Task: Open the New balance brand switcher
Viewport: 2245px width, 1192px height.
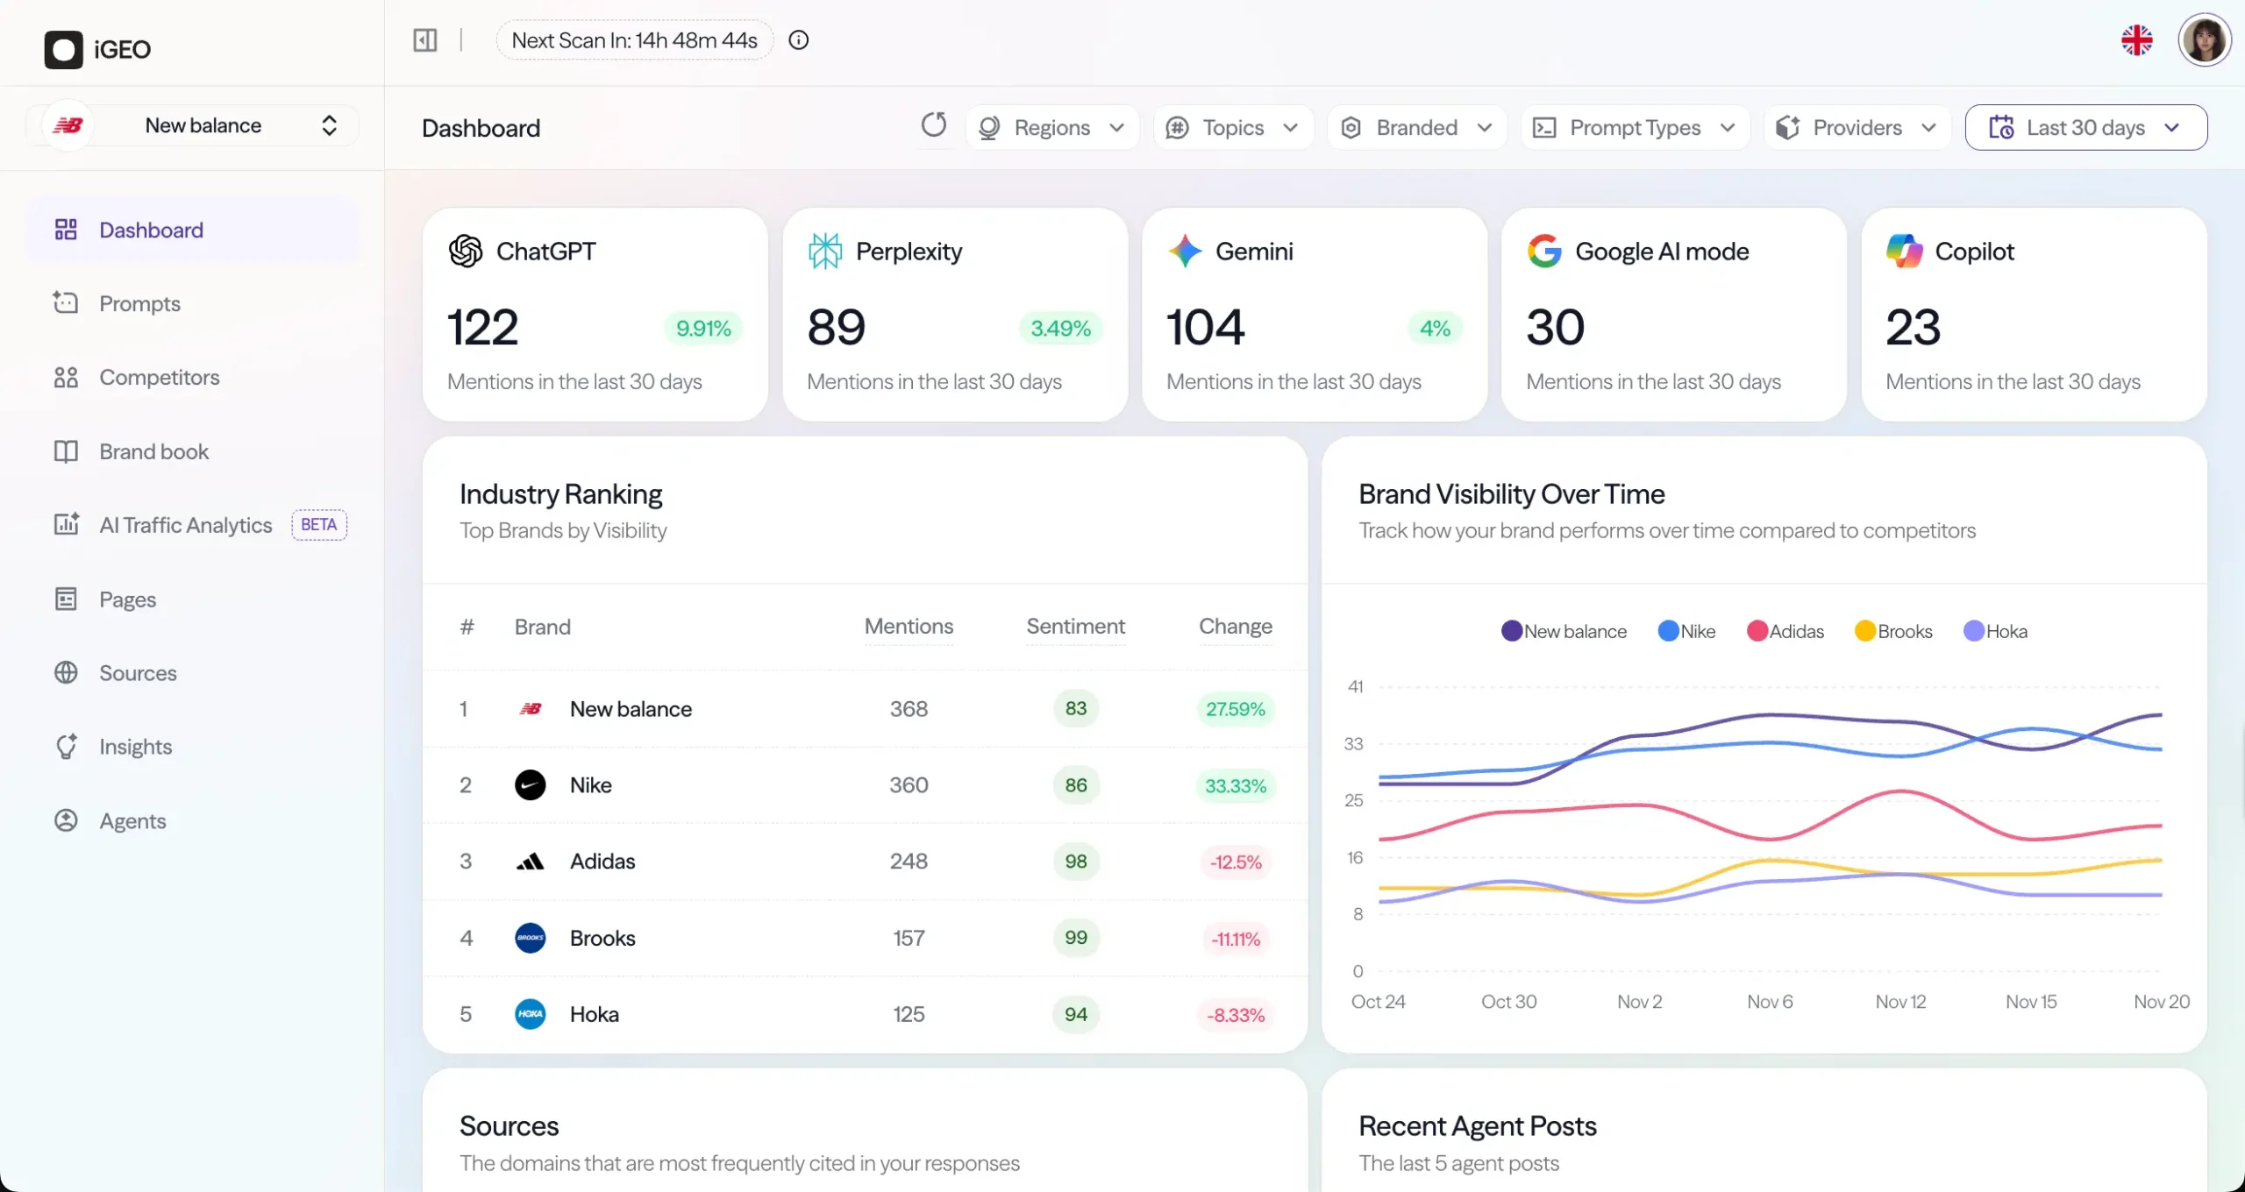Action: (202, 125)
